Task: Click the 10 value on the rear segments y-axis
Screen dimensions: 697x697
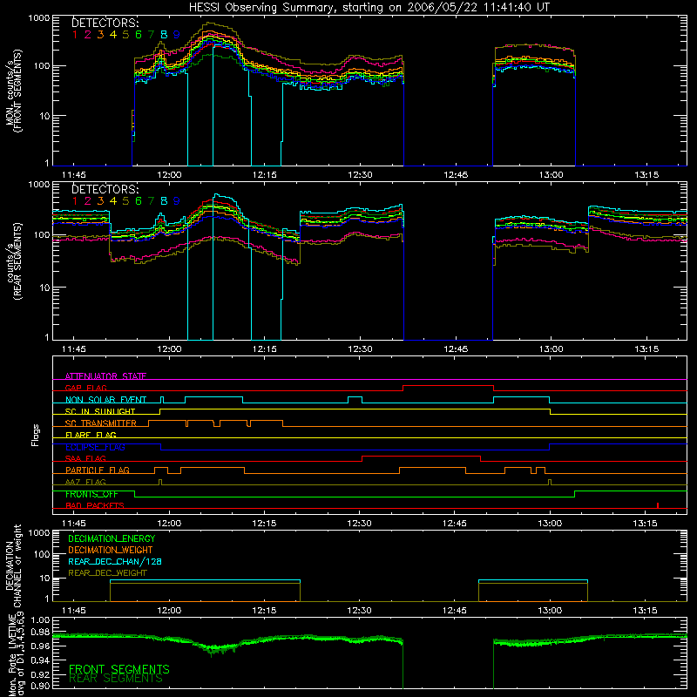Action: point(44,288)
